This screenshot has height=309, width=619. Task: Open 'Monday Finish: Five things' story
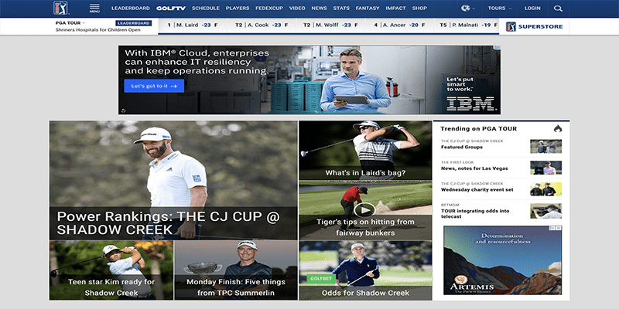point(236,270)
